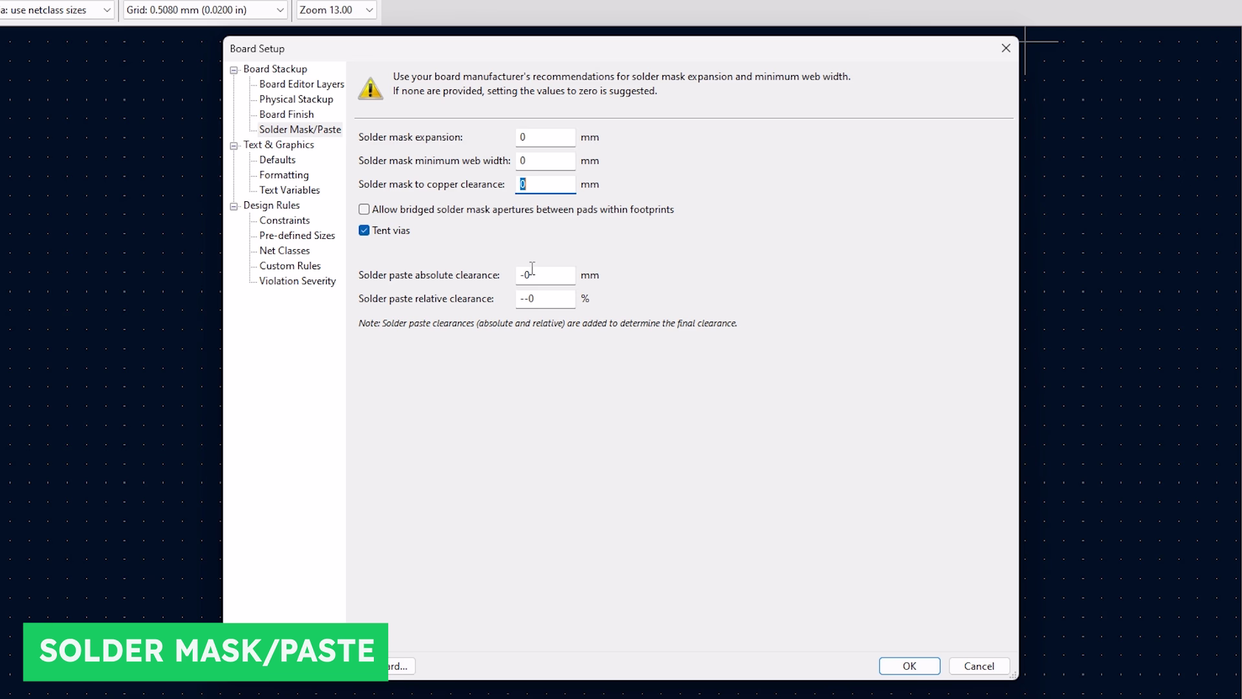The image size is (1242, 699).
Task: Collapse the Design Rules tree node
Action: click(x=234, y=206)
